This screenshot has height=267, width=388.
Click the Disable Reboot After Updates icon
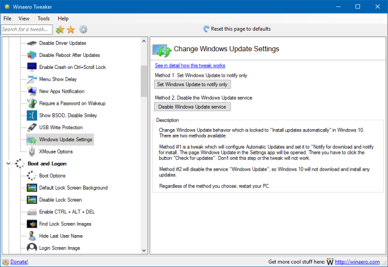(32, 55)
